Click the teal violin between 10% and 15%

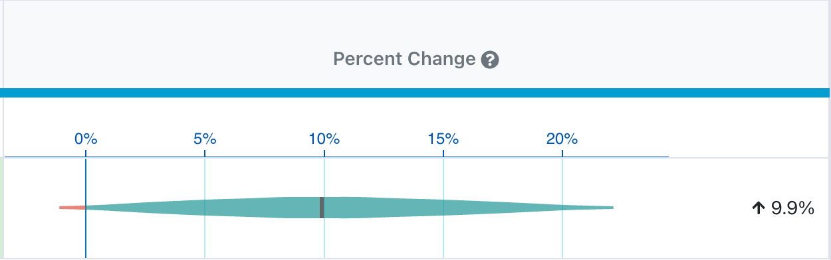[x=384, y=208]
